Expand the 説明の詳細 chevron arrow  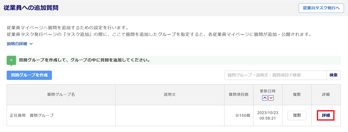31,44
